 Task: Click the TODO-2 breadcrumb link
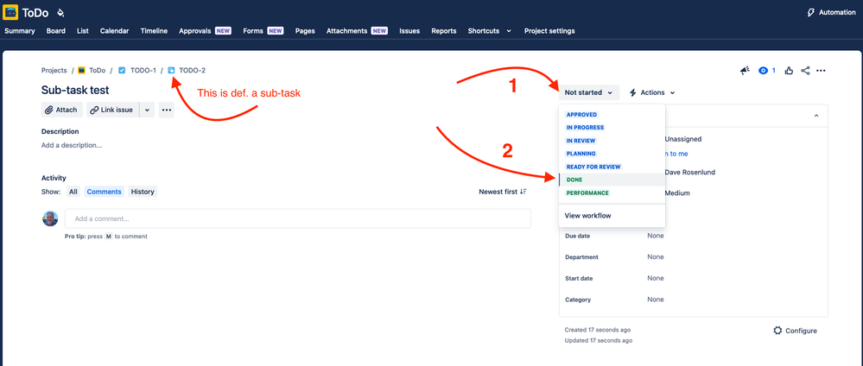point(193,71)
